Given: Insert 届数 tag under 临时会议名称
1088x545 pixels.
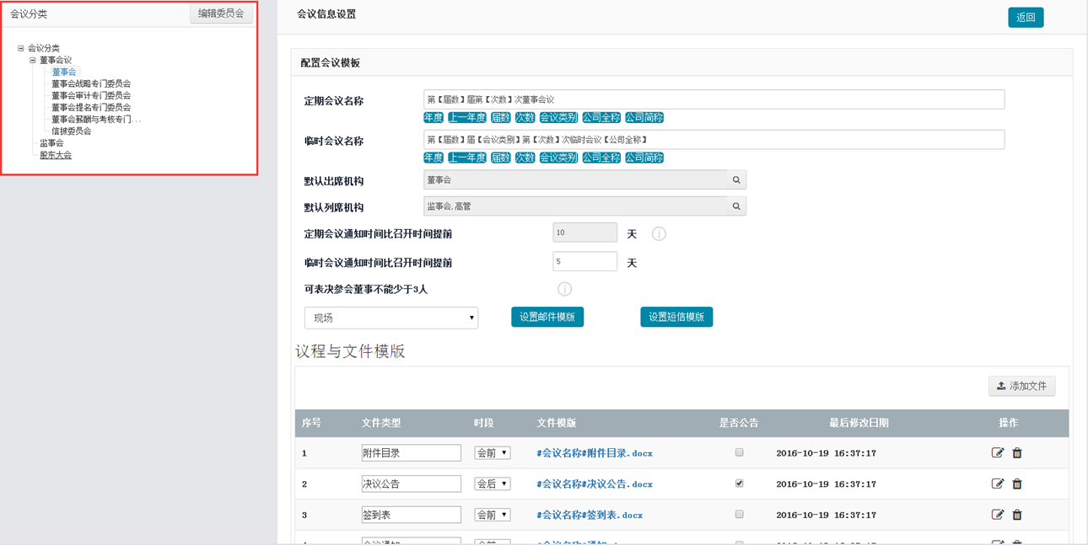Looking at the screenshot, I should click(501, 158).
